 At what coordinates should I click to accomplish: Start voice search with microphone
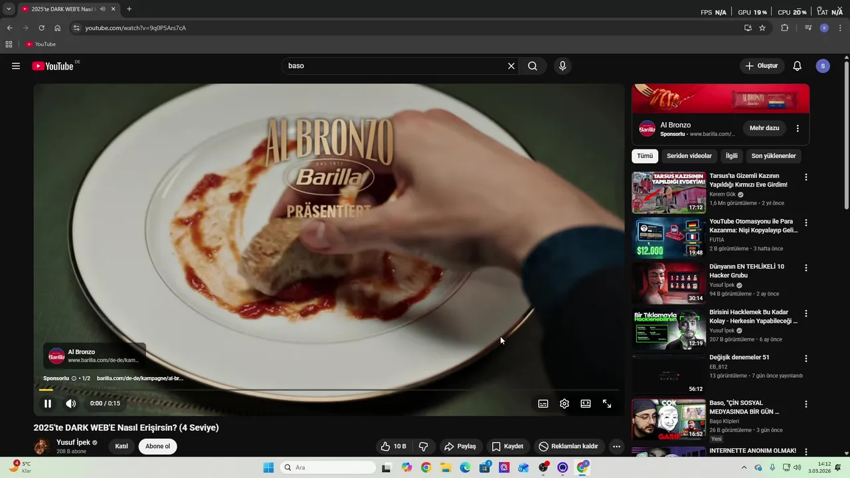tap(562, 66)
